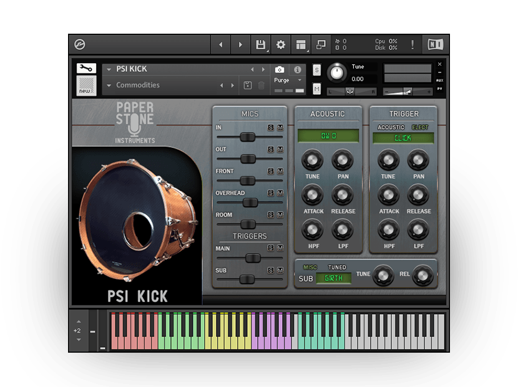Open the SUB sample selector display
Image resolution: width=518 pixels, height=387 pixels.
click(333, 278)
